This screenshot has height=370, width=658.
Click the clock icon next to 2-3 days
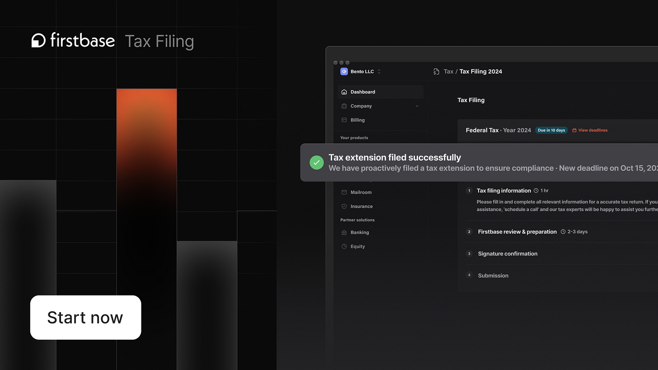click(x=563, y=232)
